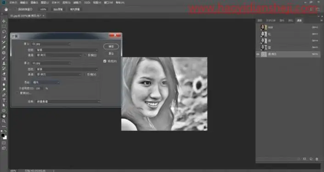Open Source 1 file dropdown (01.jpg)
Image resolution: width=324 pixels, height=172 pixels.
(x=51, y=44)
